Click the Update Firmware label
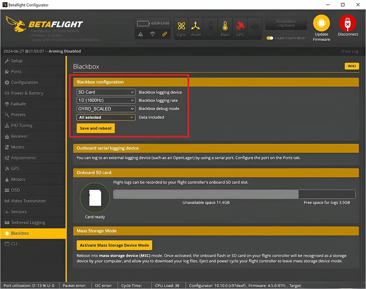This screenshot has width=366, height=289. coord(321,37)
